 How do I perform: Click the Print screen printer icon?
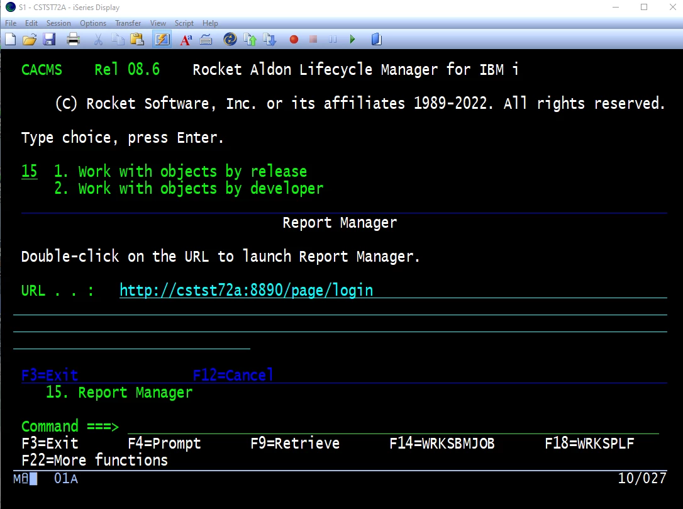pos(73,40)
